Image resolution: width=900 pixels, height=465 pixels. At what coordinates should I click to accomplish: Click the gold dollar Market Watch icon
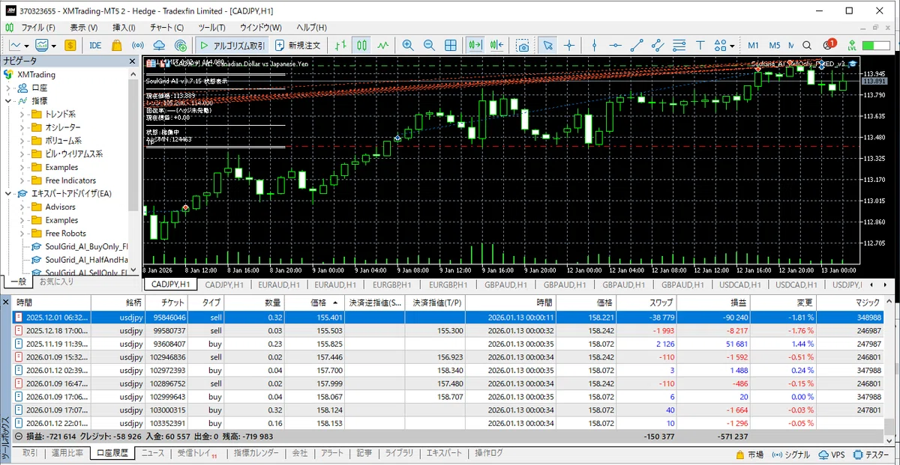tap(70, 45)
